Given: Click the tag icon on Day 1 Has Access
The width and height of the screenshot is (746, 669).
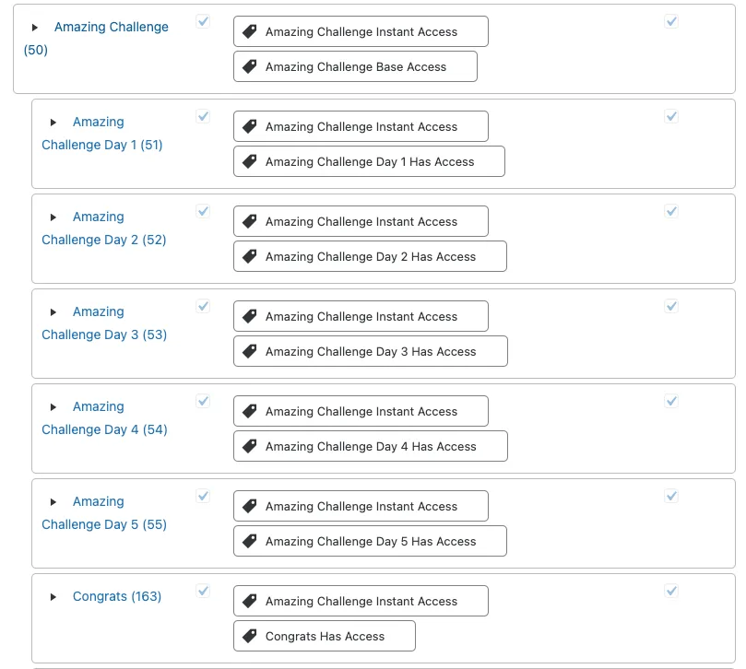Looking at the screenshot, I should tap(249, 160).
